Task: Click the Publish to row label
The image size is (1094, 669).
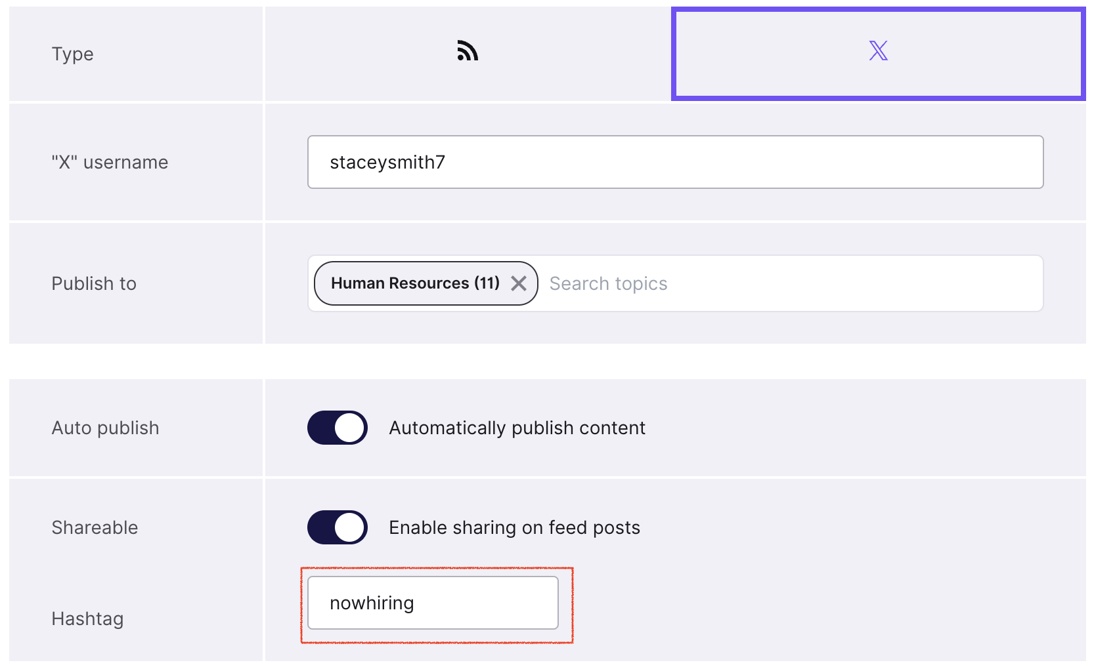Action: tap(94, 283)
